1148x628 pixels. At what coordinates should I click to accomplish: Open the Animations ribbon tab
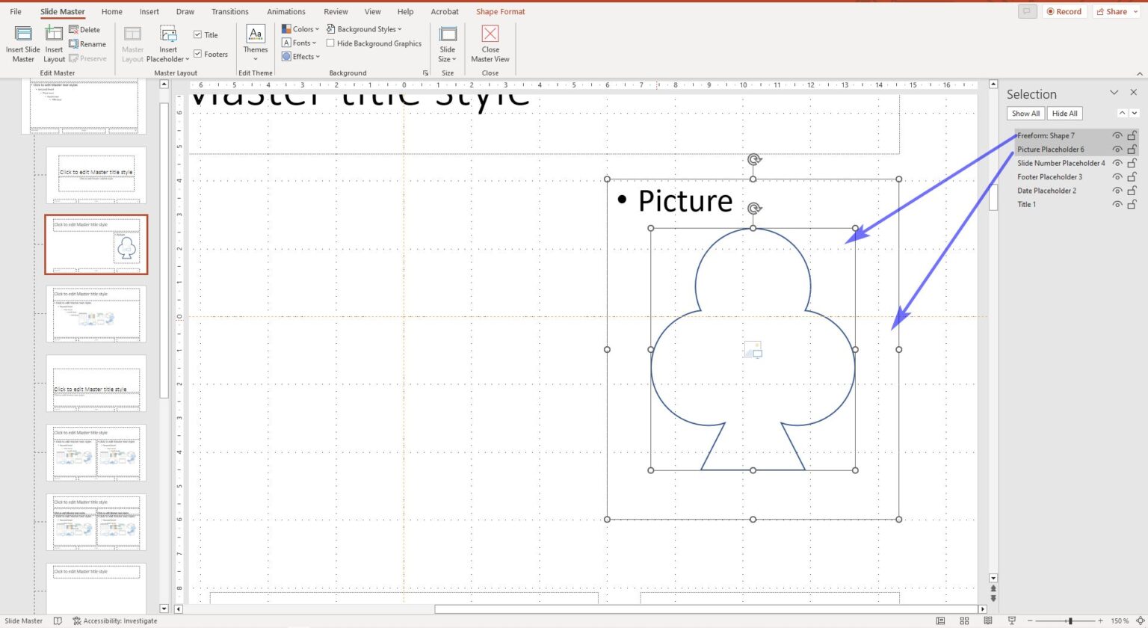point(286,11)
